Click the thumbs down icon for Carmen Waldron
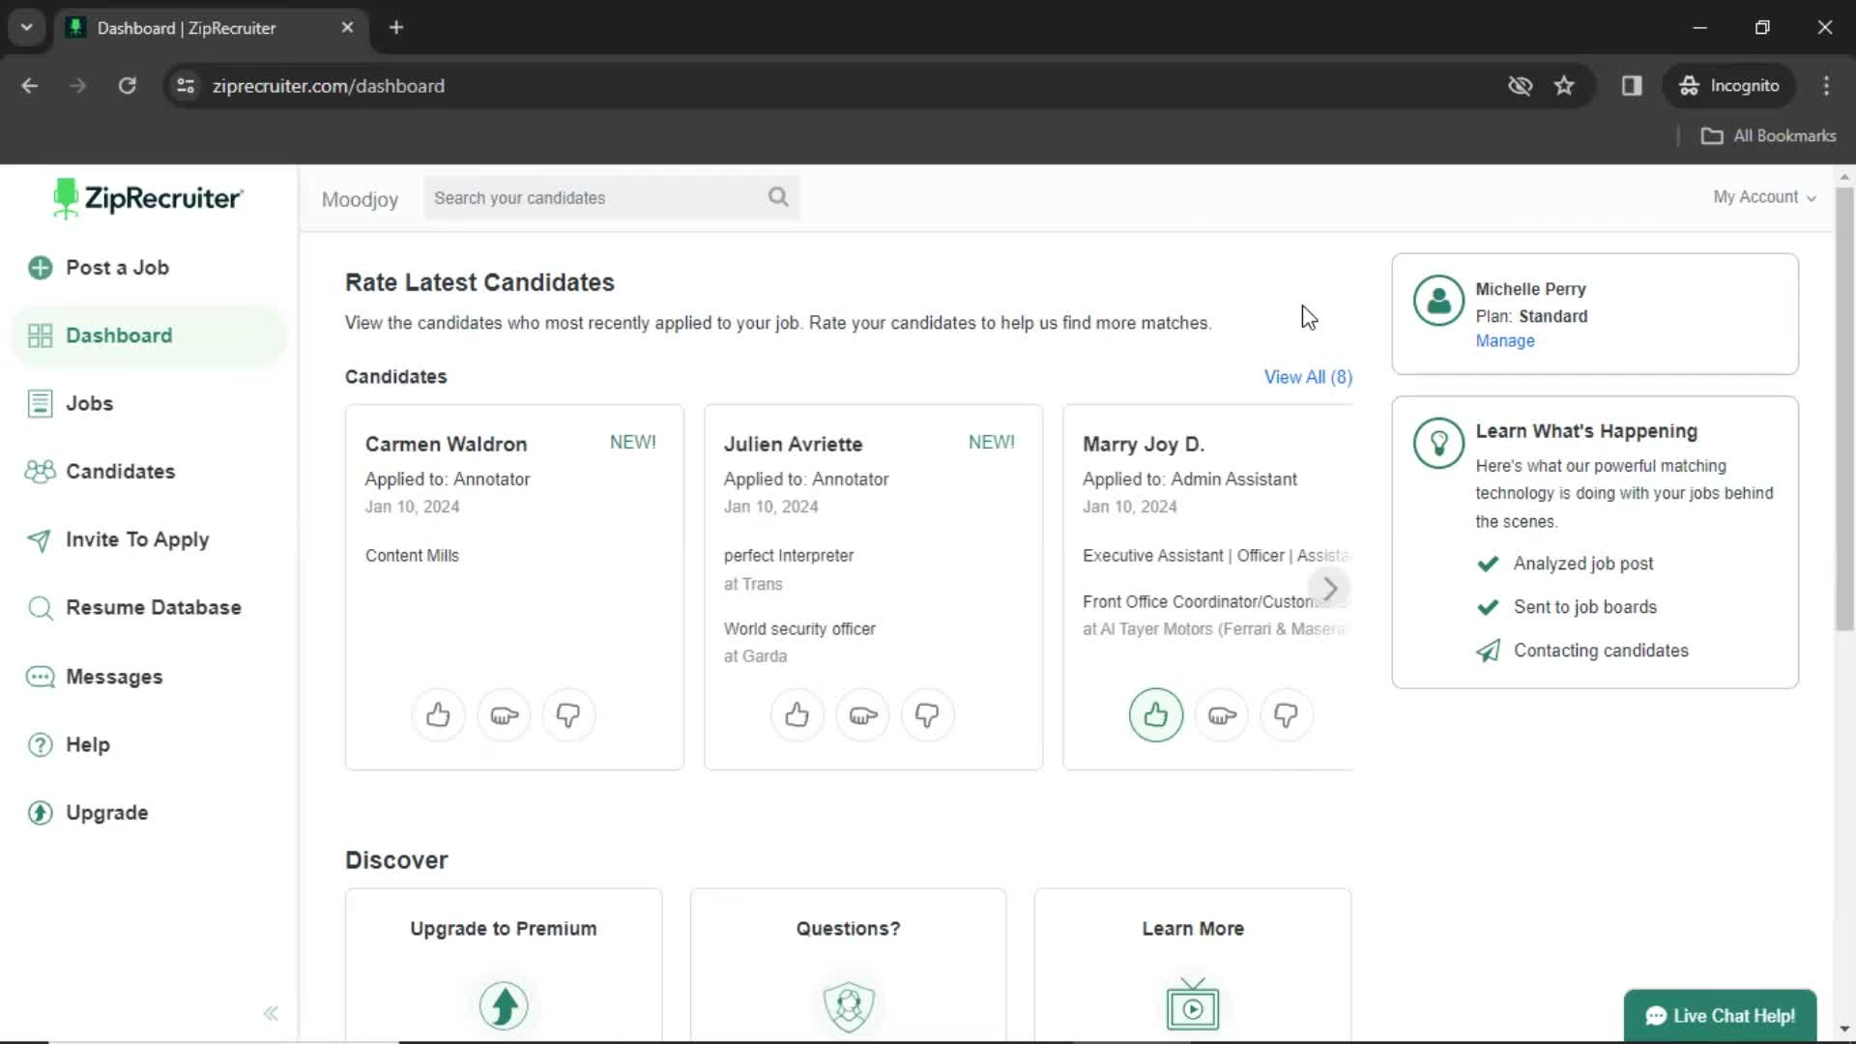This screenshot has height=1044, width=1856. pos(568,715)
